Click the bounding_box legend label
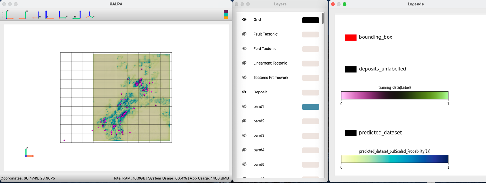Screen dimensions: 487x184 coord(376,37)
